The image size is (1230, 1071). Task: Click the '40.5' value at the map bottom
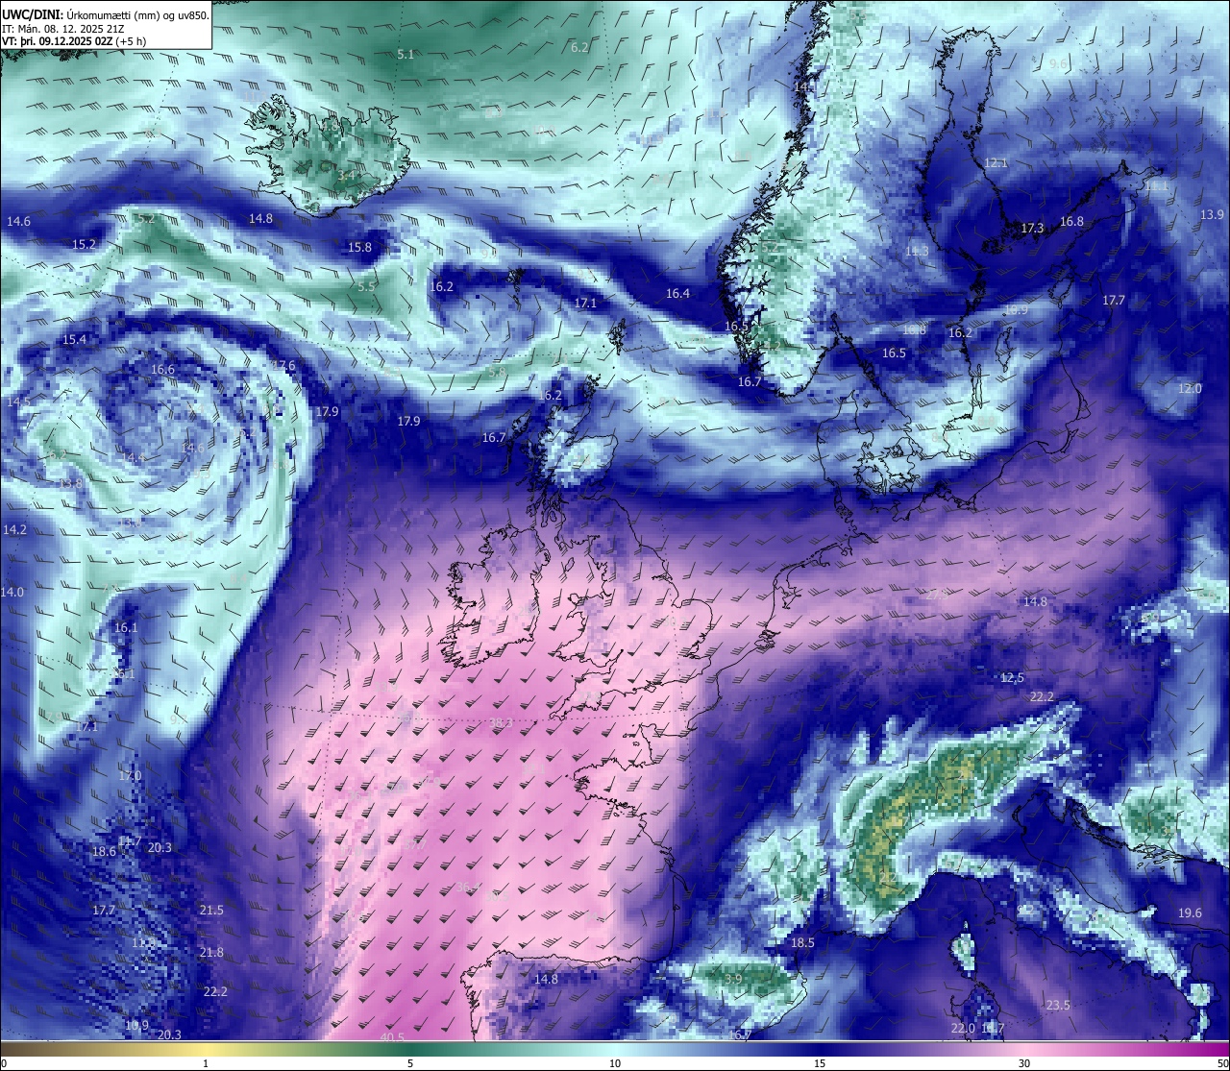pyautogui.click(x=392, y=1038)
